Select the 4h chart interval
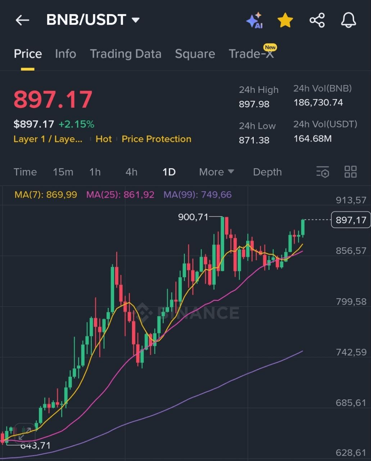The height and width of the screenshot is (461, 371). point(131,172)
